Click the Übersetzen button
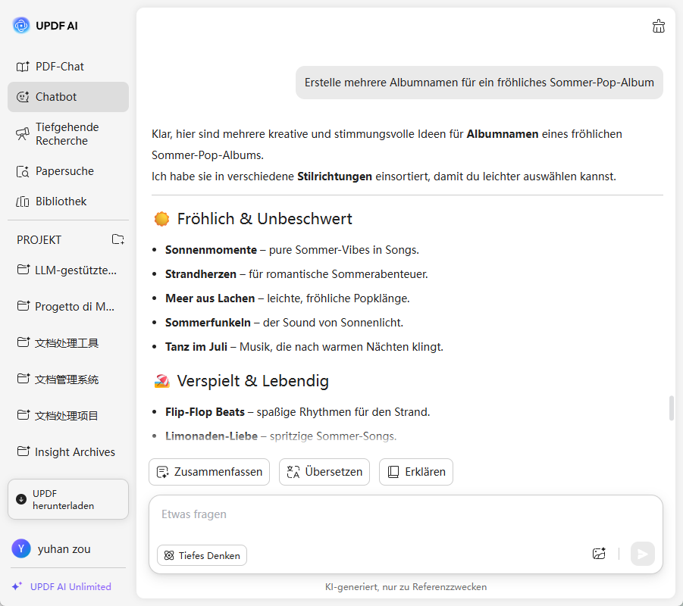The width and height of the screenshot is (683, 606). pos(324,472)
